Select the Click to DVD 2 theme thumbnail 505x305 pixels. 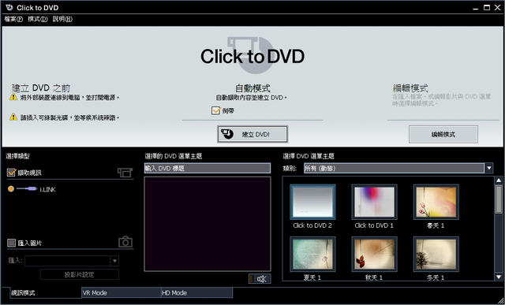point(312,202)
